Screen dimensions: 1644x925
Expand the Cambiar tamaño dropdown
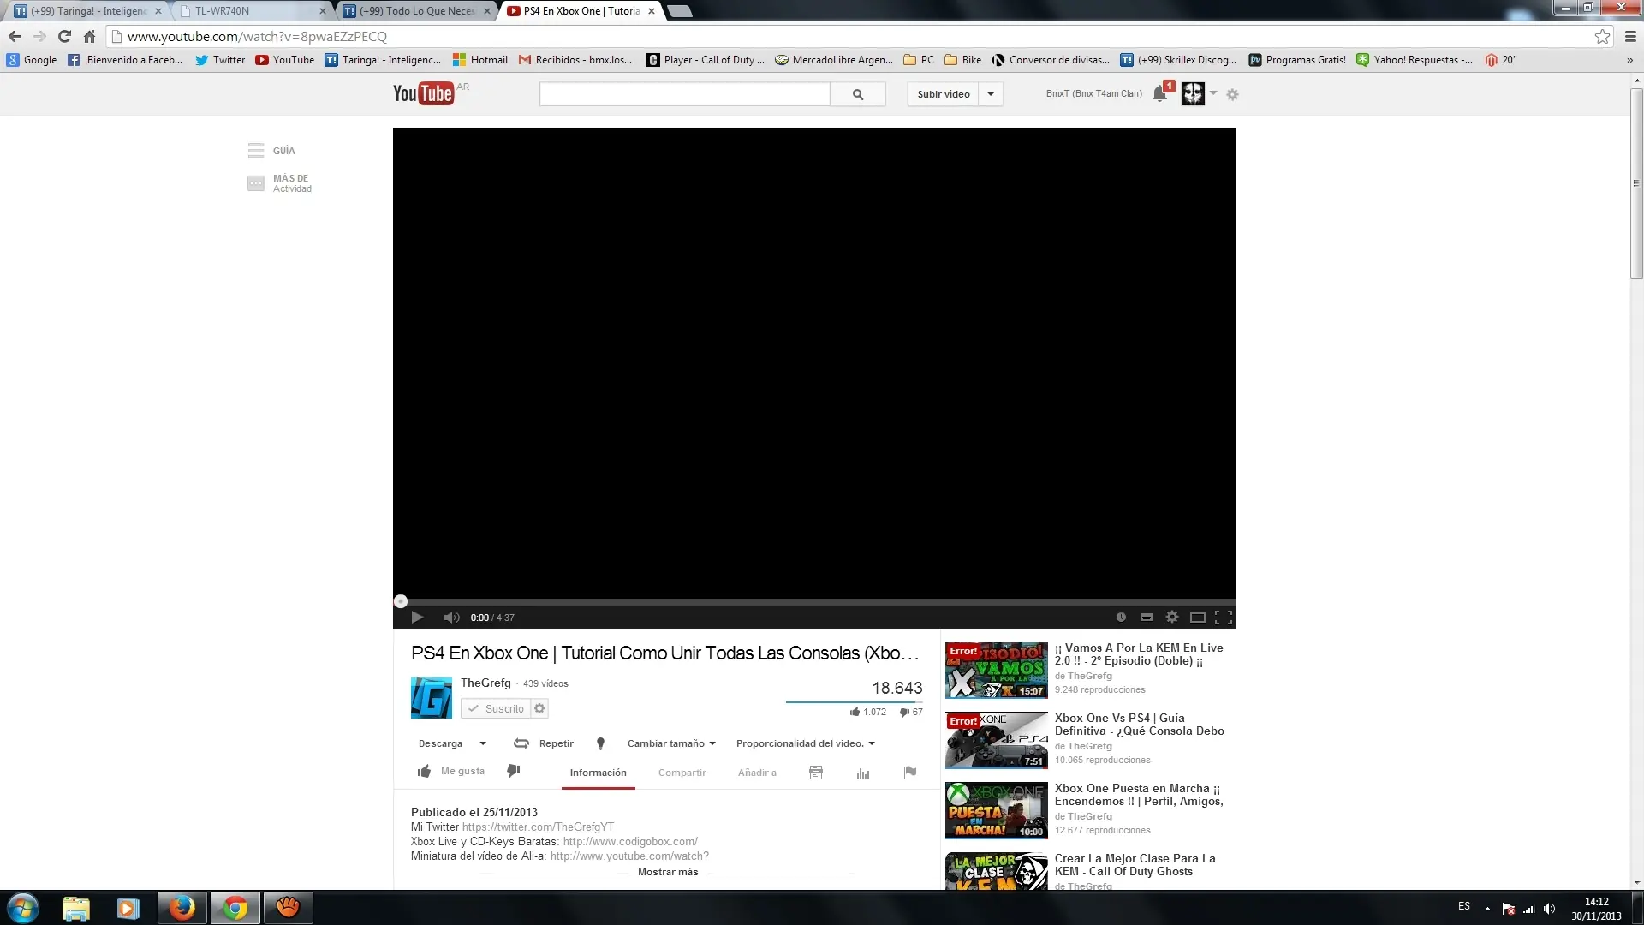[671, 743]
